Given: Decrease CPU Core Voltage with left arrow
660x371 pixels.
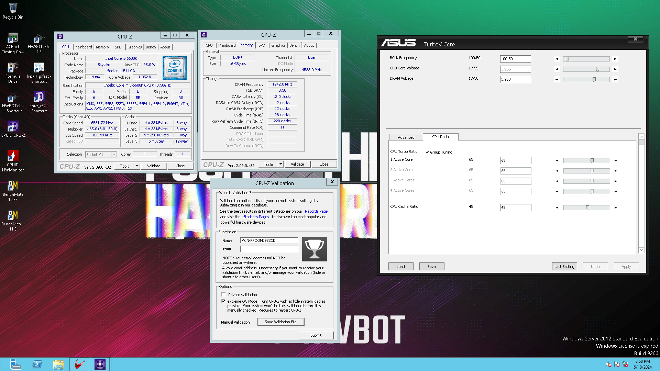Looking at the screenshot, I should [557, 69].
